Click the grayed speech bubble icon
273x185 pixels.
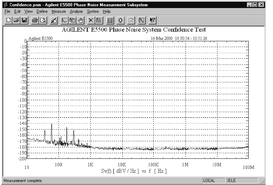click(x=131, y=20)
